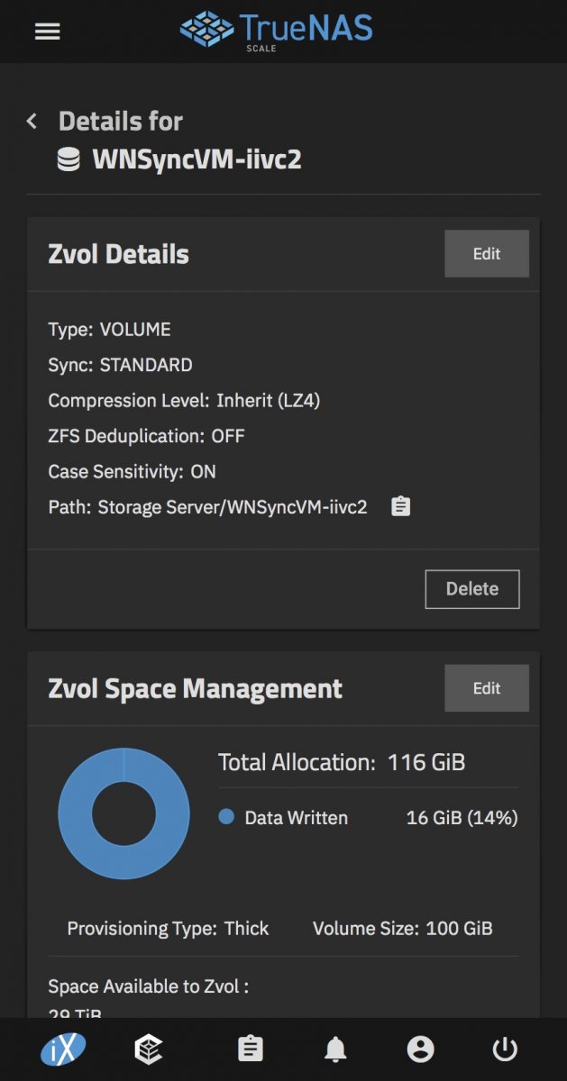Click the blue donut usage chart
Viewport: 567px width, 1081px height.
123,813
